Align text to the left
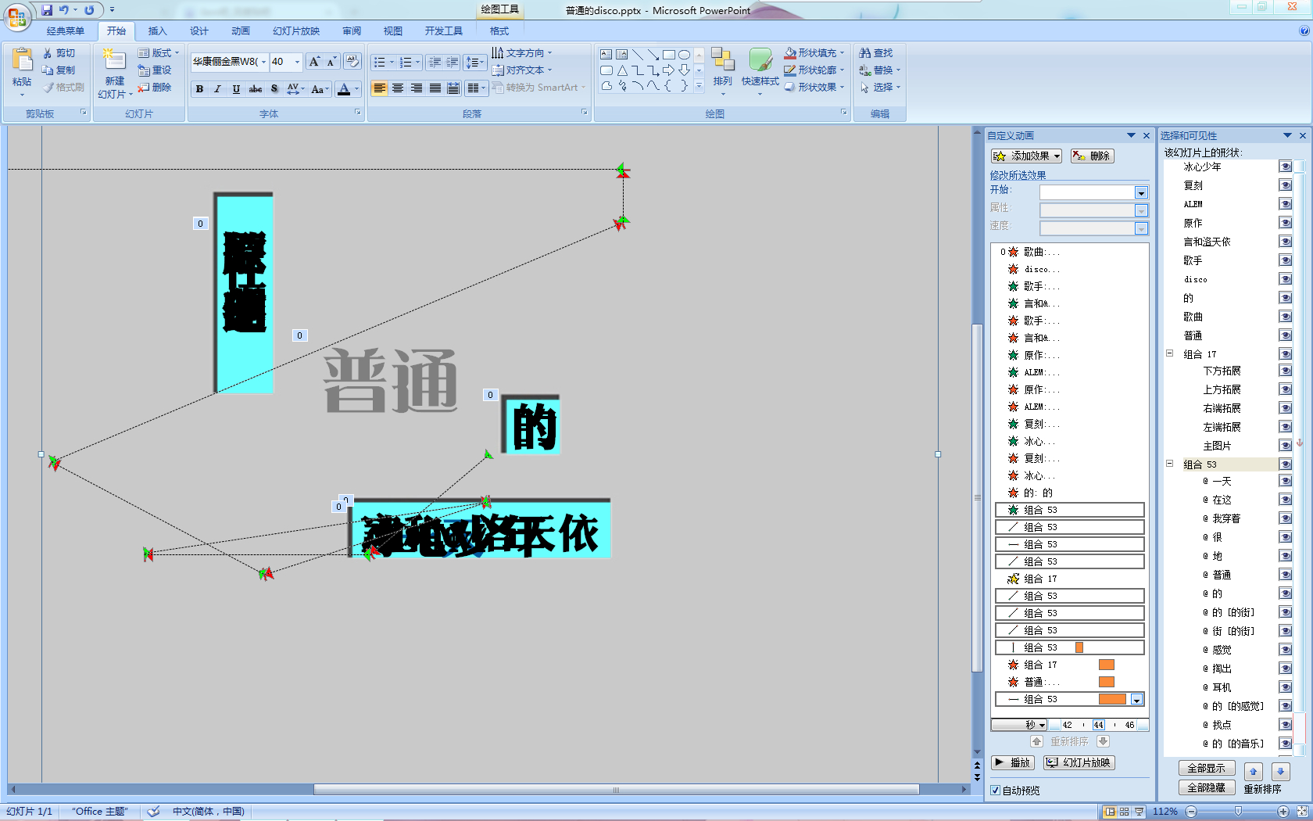Screen dimensions: 1313x821 pyautogui.click(x=379, y=88)
